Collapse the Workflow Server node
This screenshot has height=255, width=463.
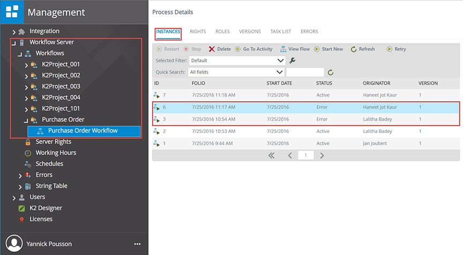(13, 43)
